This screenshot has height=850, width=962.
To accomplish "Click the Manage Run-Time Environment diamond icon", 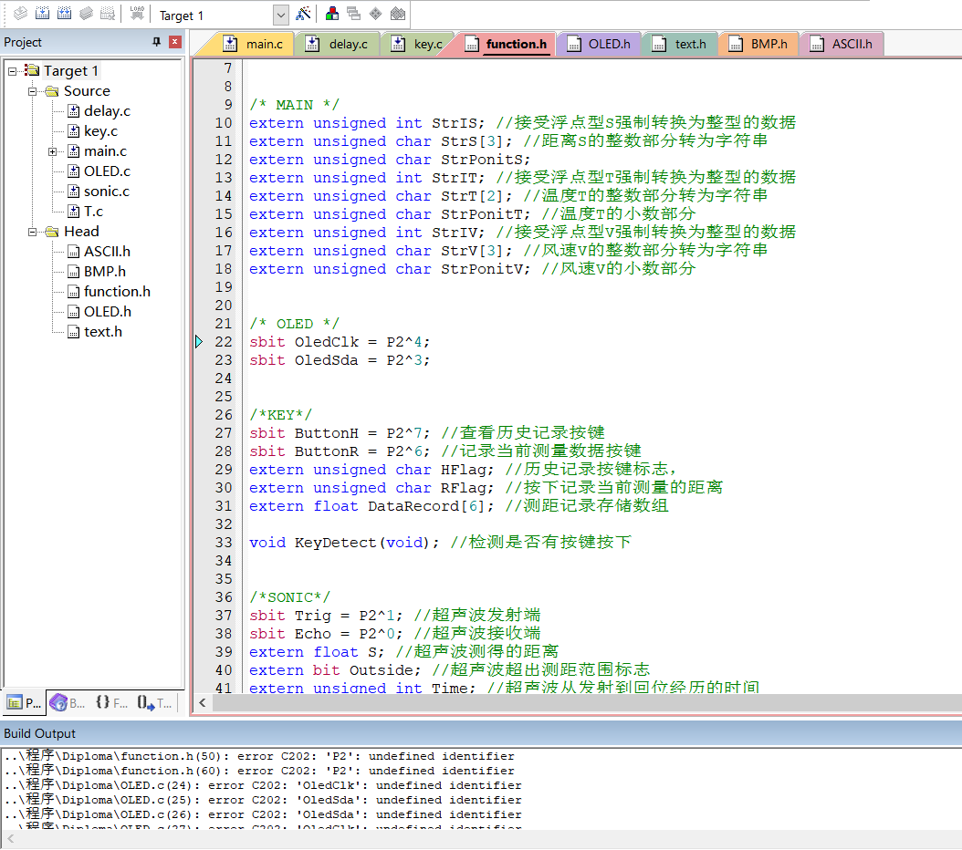I will (375, 14).
